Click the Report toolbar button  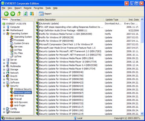45,14
